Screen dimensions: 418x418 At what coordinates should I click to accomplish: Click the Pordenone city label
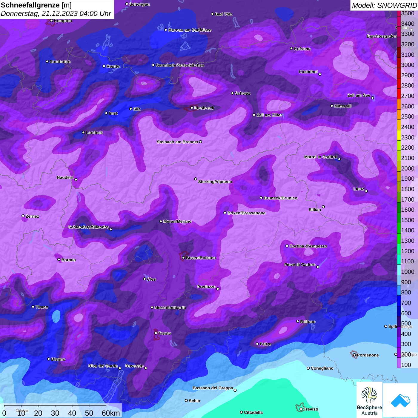click(368, 355)
